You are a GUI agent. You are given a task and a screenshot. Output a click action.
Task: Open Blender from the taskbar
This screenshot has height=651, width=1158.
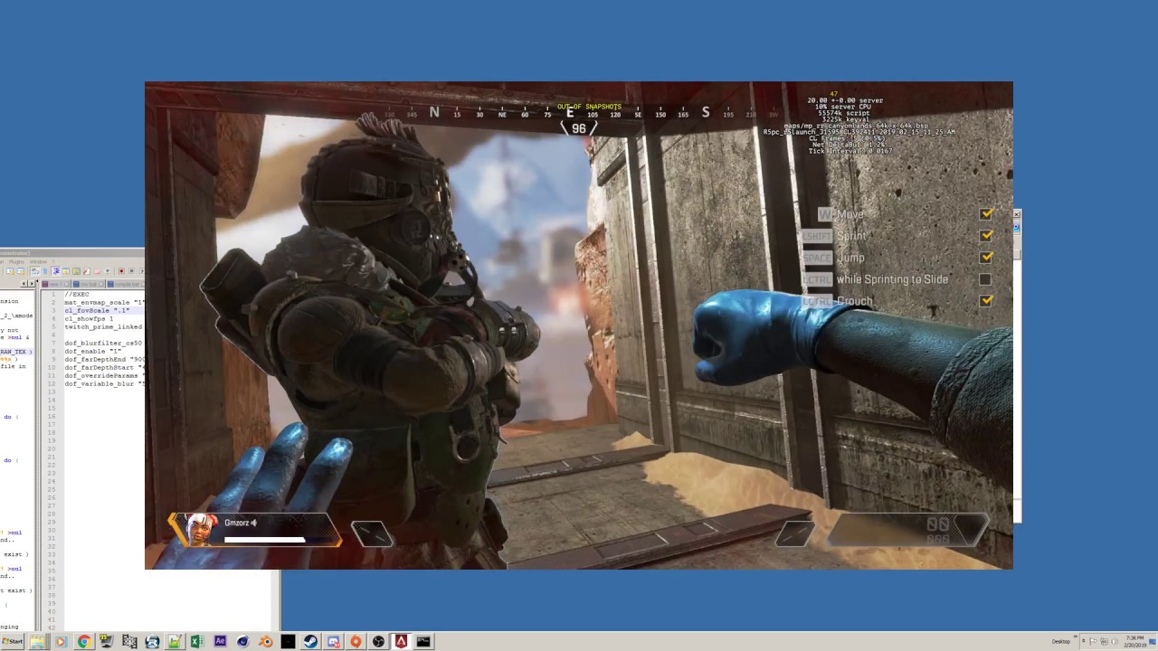[x=265, y=641]
